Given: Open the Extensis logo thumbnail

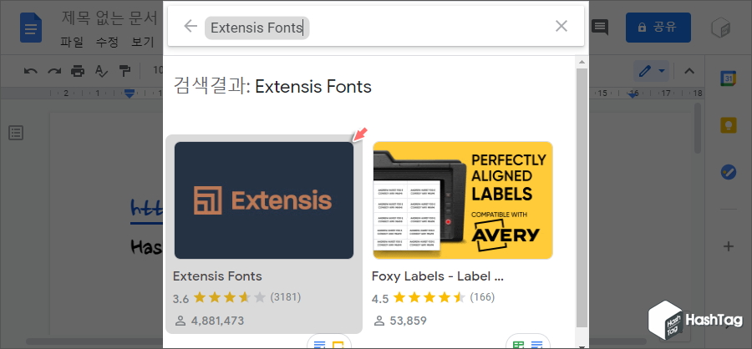Looking at the screenshot, I should pyautogui.click(x=264, y=200).
